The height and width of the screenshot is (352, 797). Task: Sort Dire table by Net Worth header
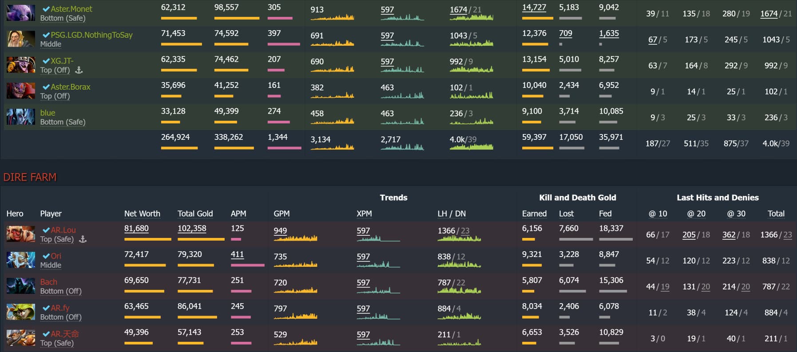tap(142, 214)
